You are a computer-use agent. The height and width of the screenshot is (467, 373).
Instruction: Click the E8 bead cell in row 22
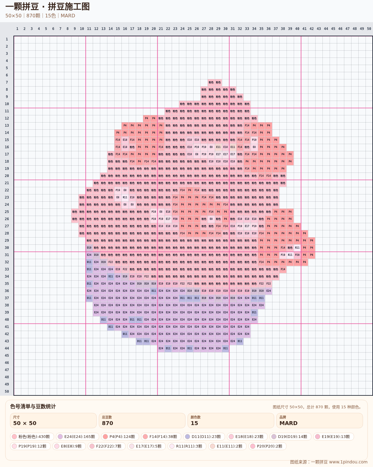(125, 190)
